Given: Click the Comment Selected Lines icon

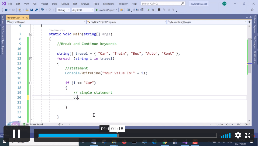Looking at the screenshot, I should [x=148, y=10].
